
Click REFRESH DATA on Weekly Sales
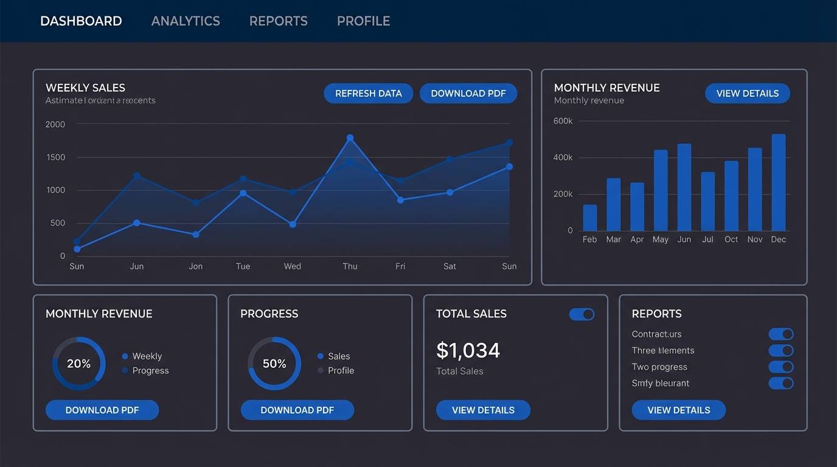(x=368, y=93)
